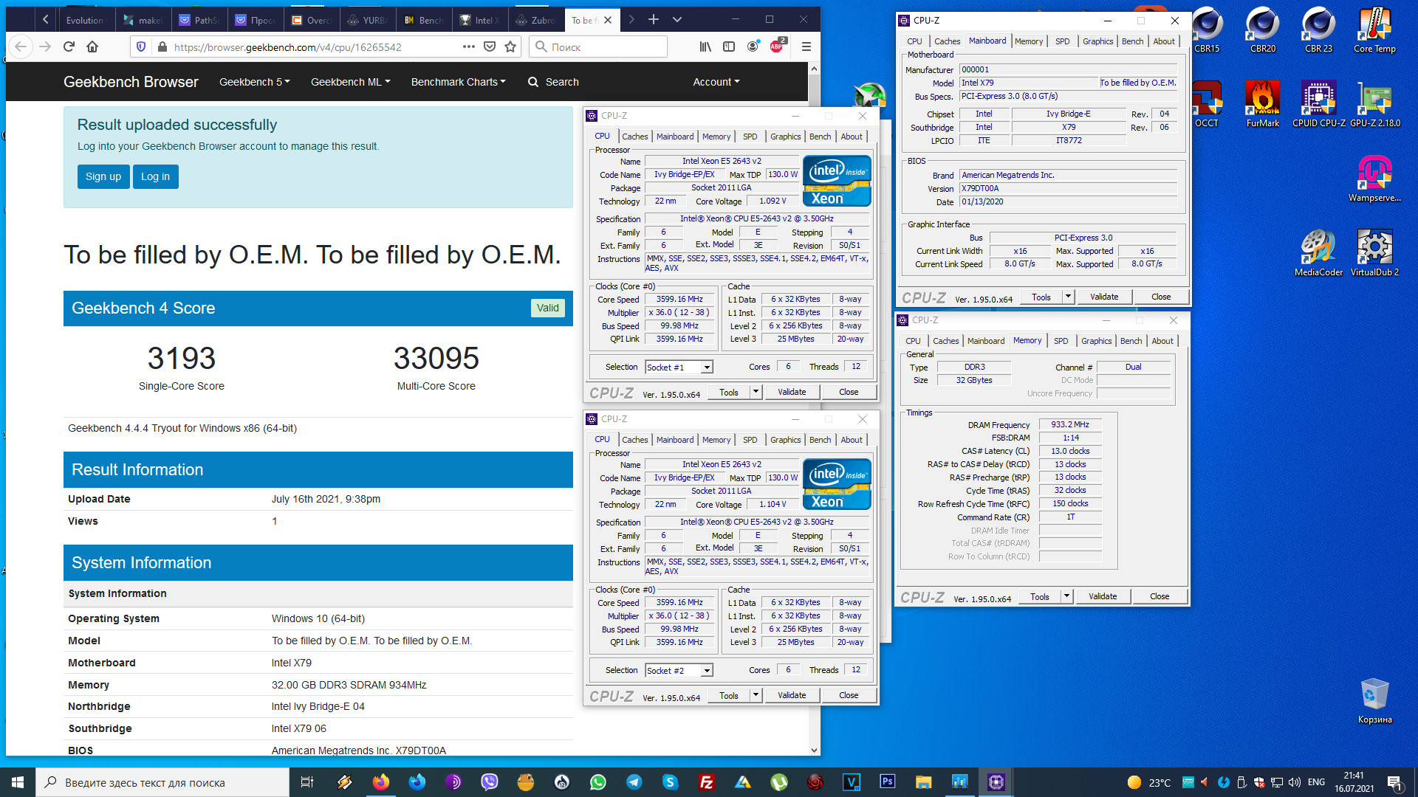Open Skype from the taskbar
Screen dimensions: 1418x797
[x=671, y=782]
